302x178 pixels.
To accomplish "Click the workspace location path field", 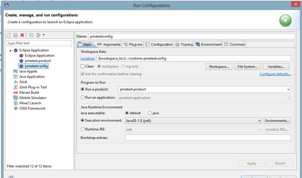I will tap(193, 58).
